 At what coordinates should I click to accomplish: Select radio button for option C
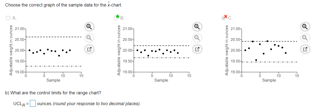click(224, 18)
